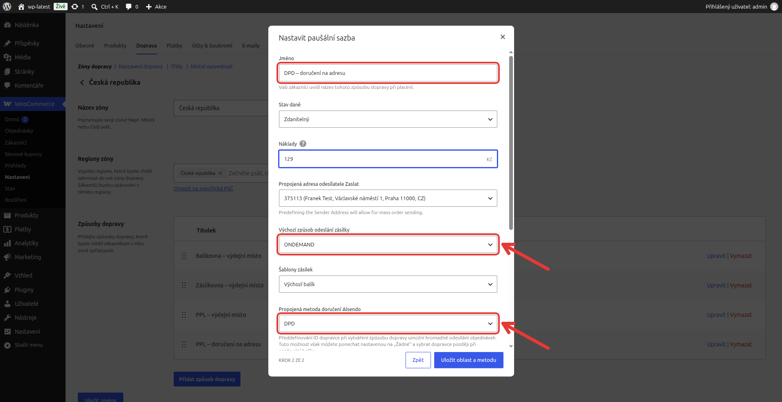The height and width of the screenshot is (402, 782).
Task: Click the dialog's vertical scrollbar thumb
Action: (x=511, y=142)
